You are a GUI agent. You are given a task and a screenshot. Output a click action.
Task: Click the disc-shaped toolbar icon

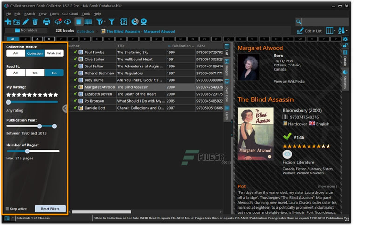click(x=135, y=22)
